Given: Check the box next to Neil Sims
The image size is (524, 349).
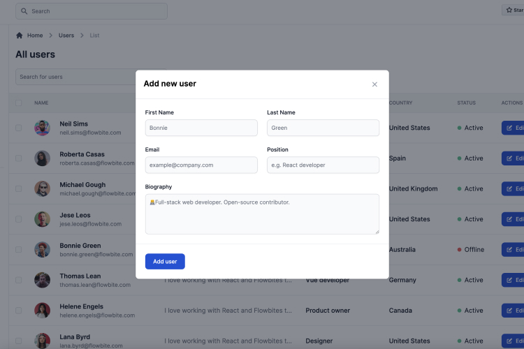Looking at the screenshot, I should point(19,128).
